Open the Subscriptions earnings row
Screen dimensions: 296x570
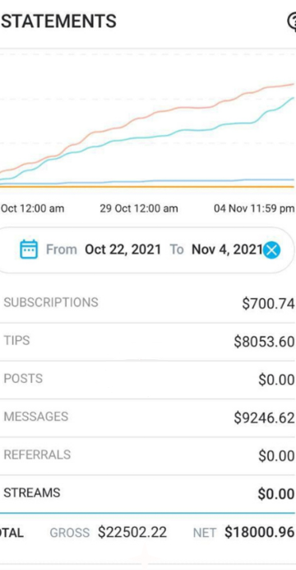[x=148, y=303]
